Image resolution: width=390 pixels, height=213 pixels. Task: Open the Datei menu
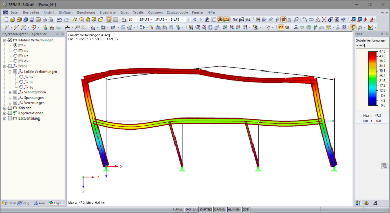coord(14,12)
